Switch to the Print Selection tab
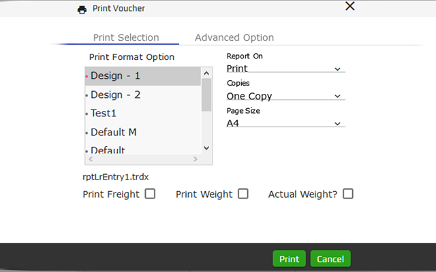The image size is (436, 272). click(x=126, y=37)
